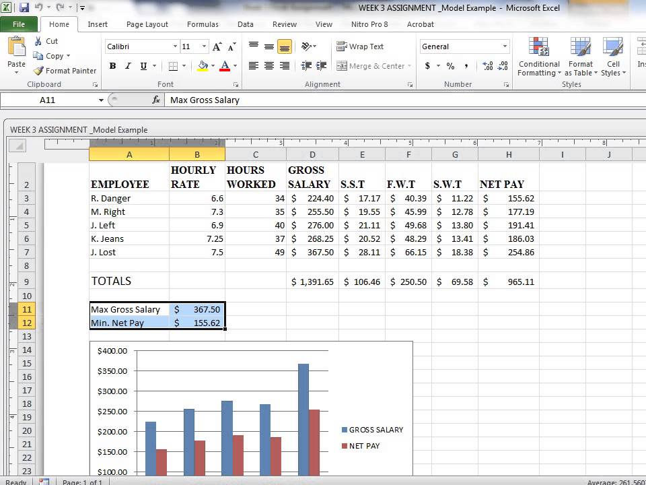646x485 pixels.
Task: Expand the Copy options arrow
Action: [x=69, y=56]
